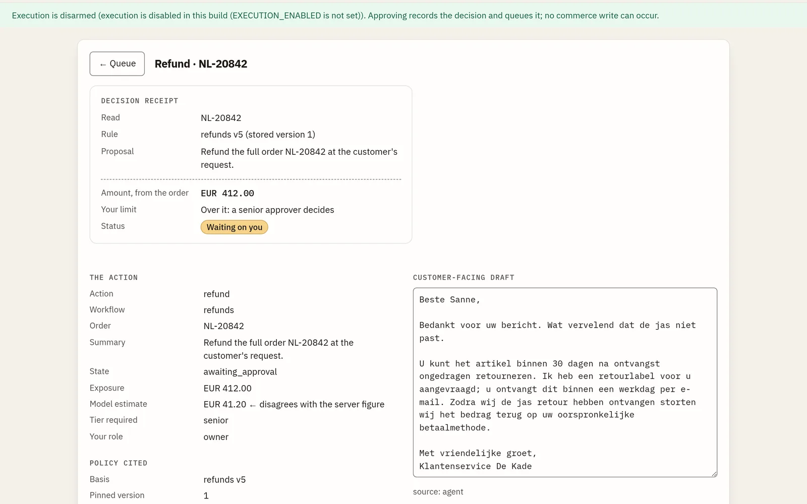The height and width of the screenshot is (504, 807).
Task: Click the Action value 'refund'
Action: coord(216,294)
